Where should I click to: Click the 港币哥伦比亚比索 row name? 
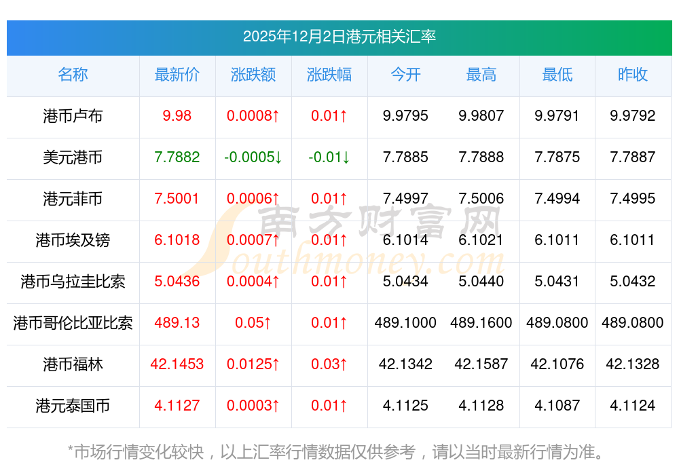(x=73, y=323)
